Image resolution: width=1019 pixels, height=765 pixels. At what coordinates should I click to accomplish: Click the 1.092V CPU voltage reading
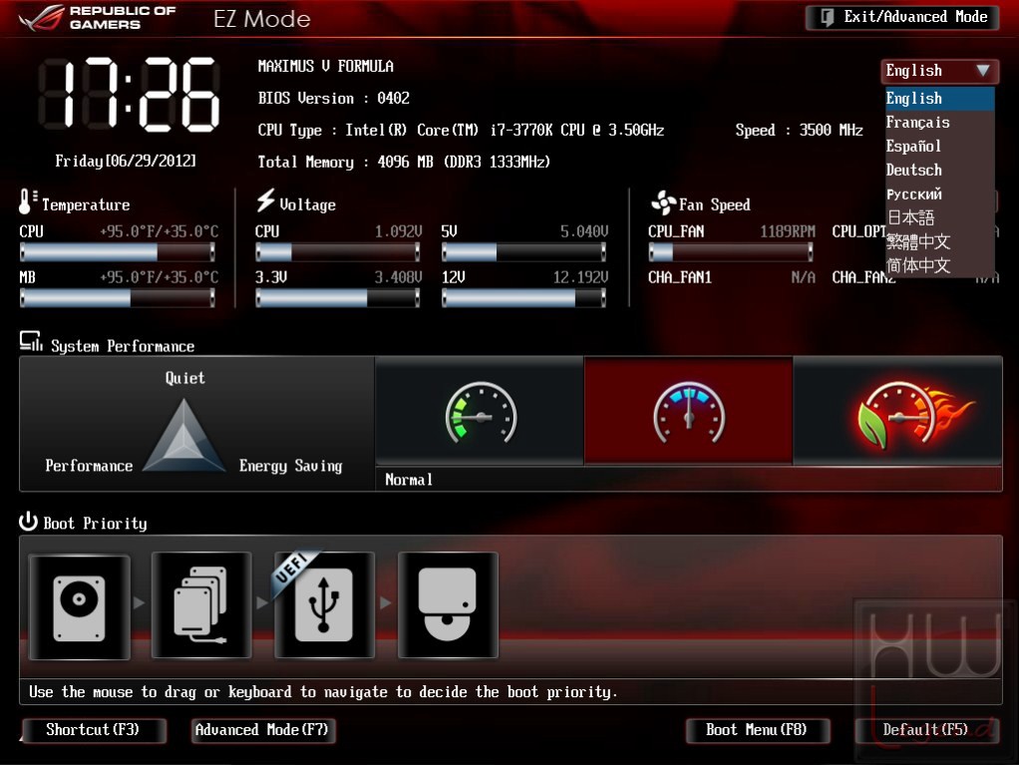[x=399, y=231]
